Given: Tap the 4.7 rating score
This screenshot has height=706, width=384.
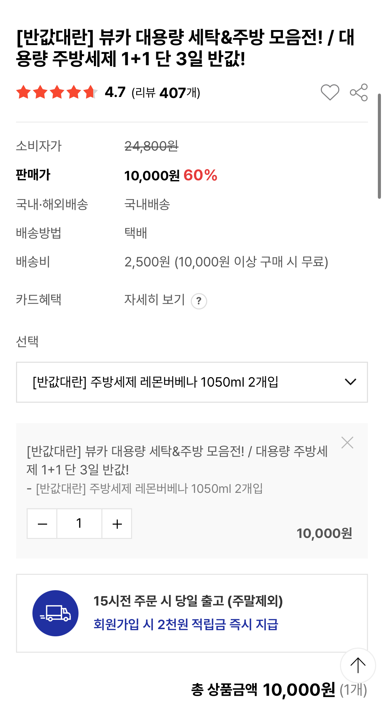Looking at the screenshot, I should pyautogui.click(x=115, y=92).
